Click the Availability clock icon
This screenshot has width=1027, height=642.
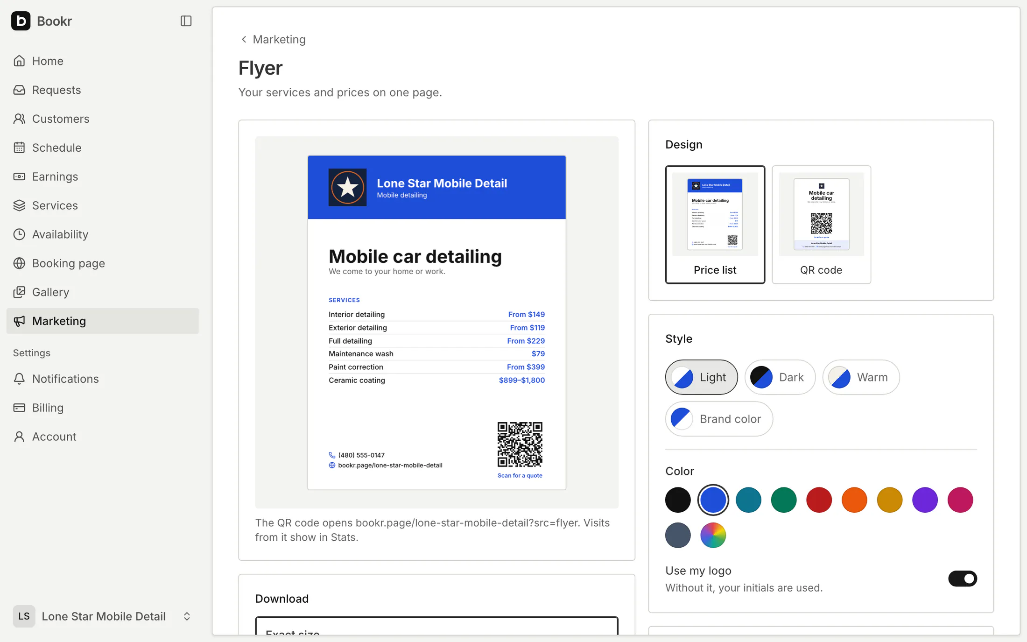click(19, 234)
